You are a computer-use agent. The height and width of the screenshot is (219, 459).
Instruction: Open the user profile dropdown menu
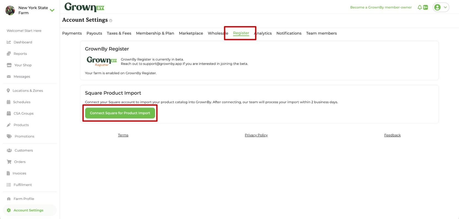point(441,7)
